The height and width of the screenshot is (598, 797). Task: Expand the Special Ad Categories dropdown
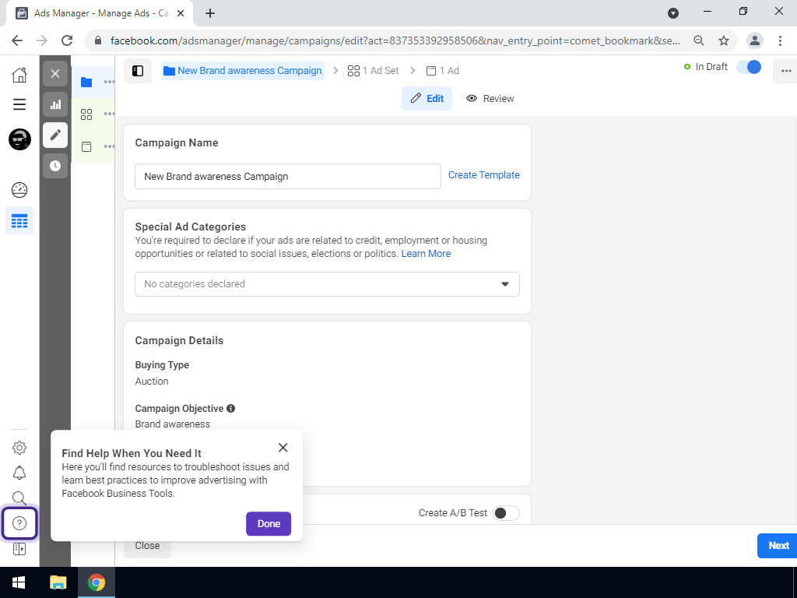click(x=327, y=283)
